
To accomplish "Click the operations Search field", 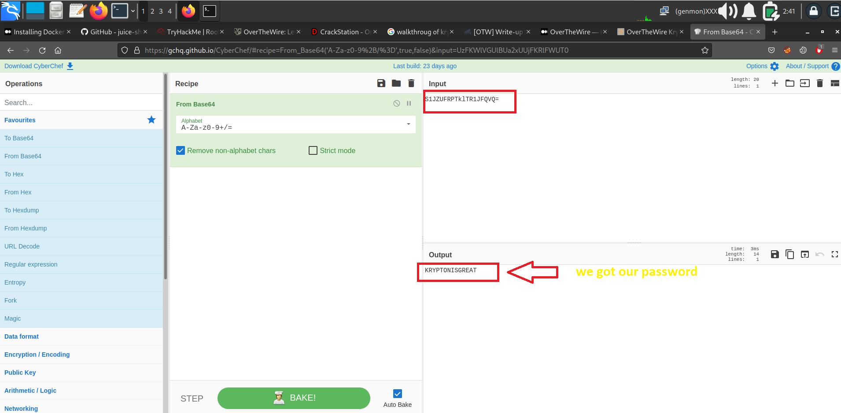I will pyautogui.click(x=81, y=102).
